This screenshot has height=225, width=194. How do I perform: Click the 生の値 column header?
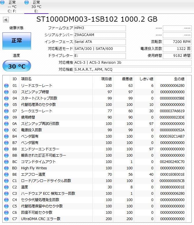(179, 79)
